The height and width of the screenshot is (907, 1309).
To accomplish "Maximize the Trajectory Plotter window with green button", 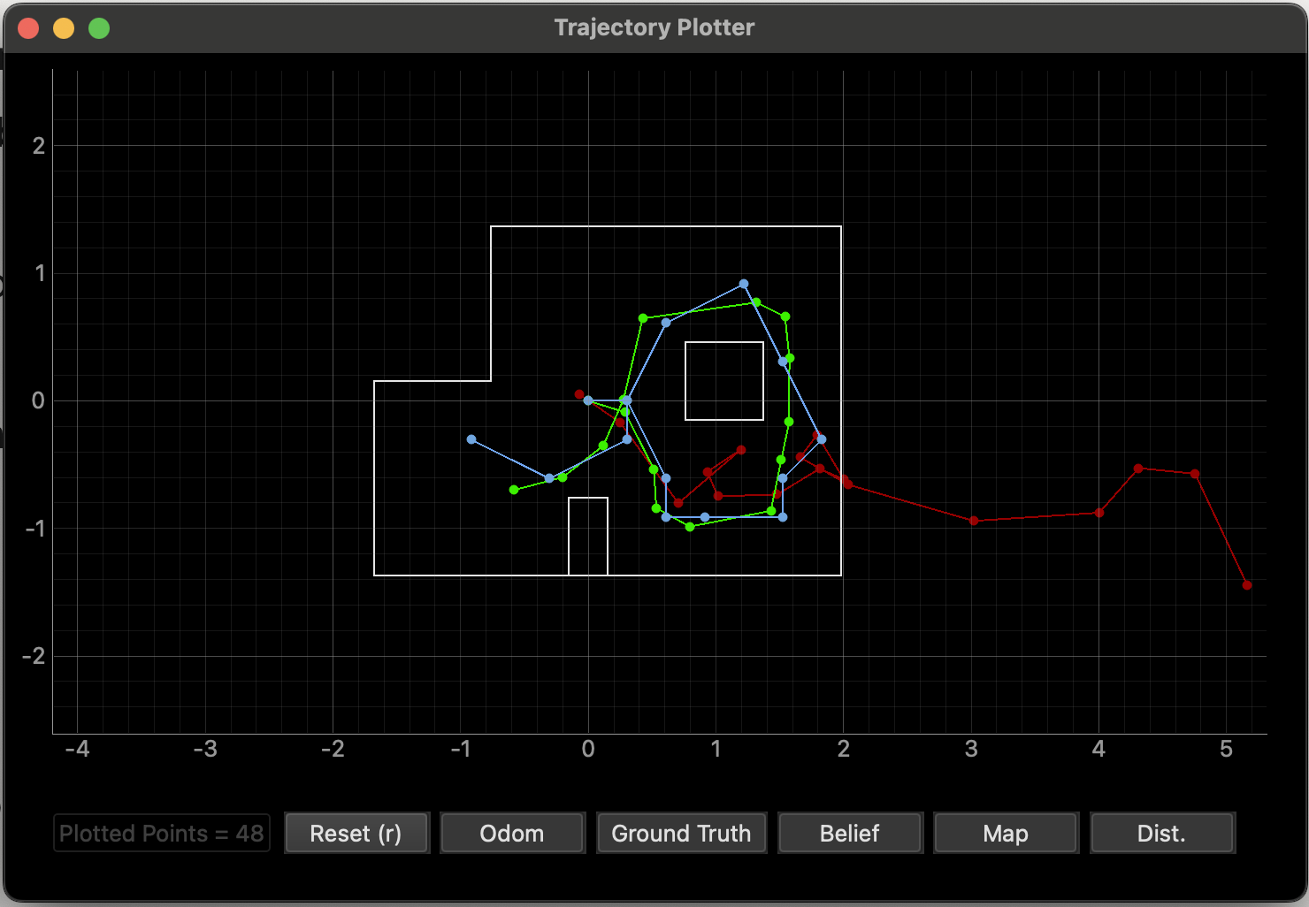I will click(x=99, y=28).
